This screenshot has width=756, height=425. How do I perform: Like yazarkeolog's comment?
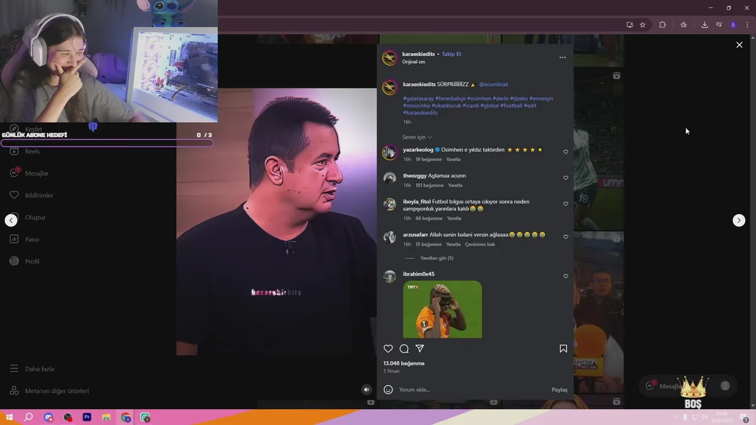click(565, 152)
